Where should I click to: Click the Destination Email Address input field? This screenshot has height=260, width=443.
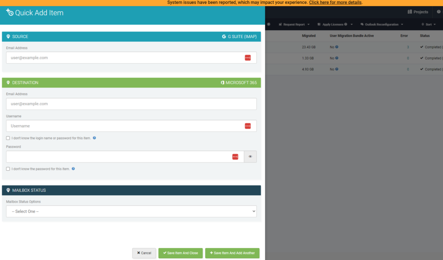tap(131, 104)
